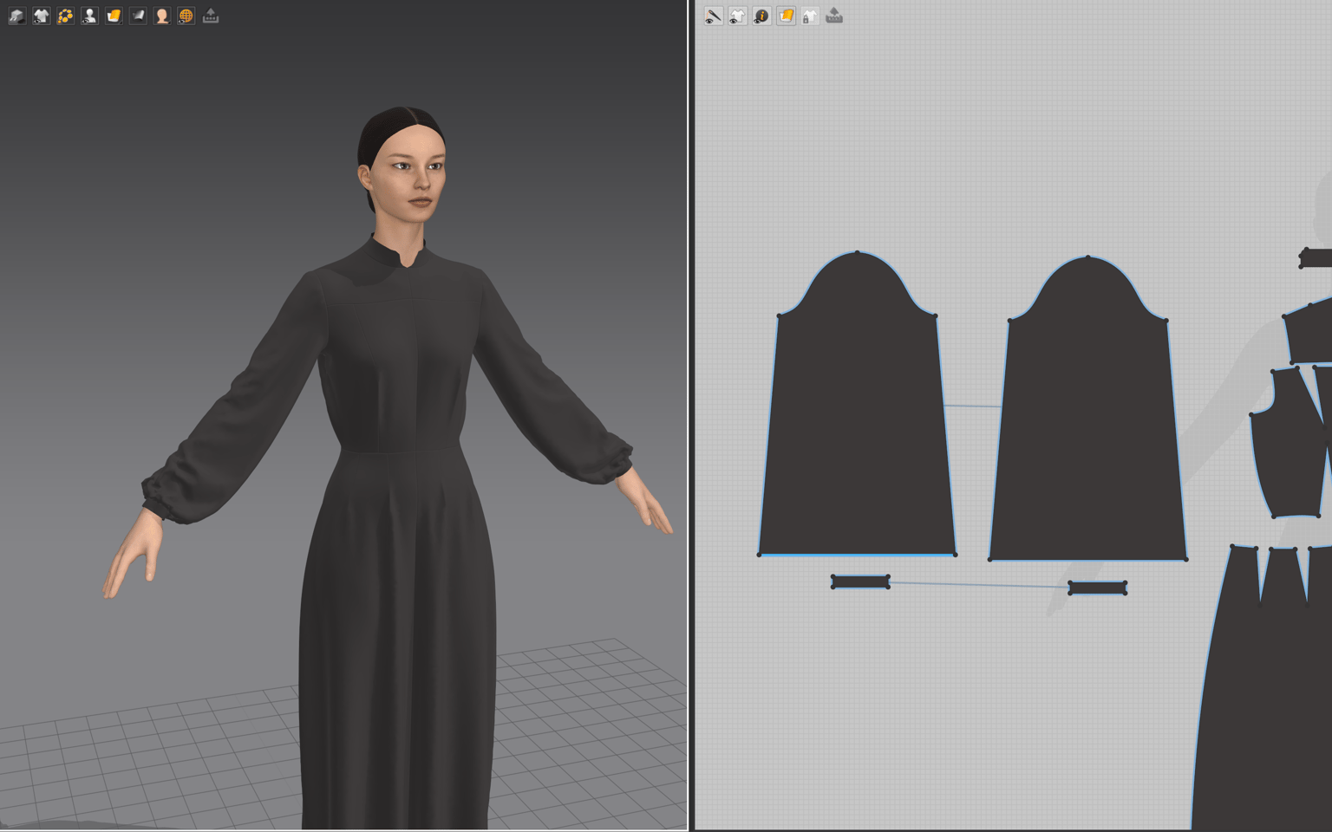The height and width of the screenshot is (832, 1332).
Task: Click the avatar's head in the 3D view
Action: pos(404,165)
